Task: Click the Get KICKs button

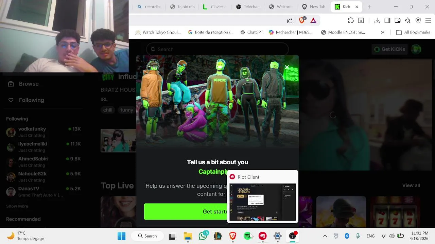Action: (x=389, y=49)
